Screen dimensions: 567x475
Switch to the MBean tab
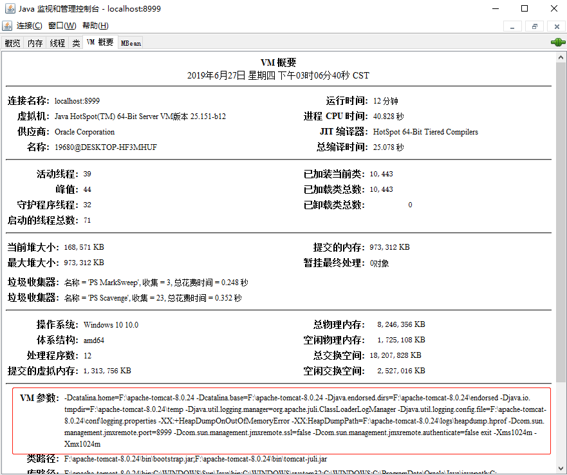130,42
